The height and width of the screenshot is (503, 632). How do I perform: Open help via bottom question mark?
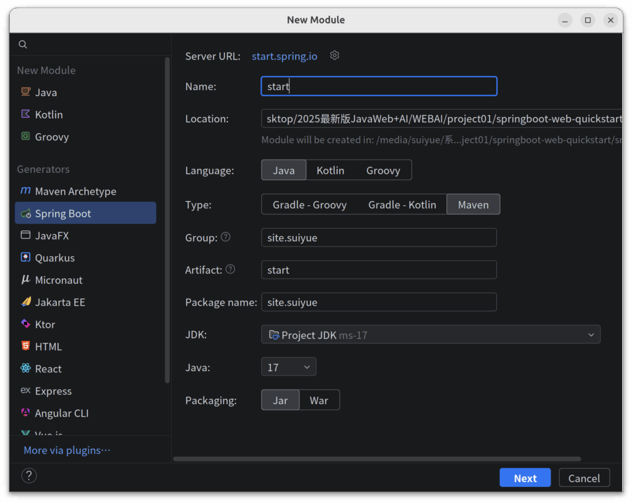pyautogui.click(x=29, y=475)
